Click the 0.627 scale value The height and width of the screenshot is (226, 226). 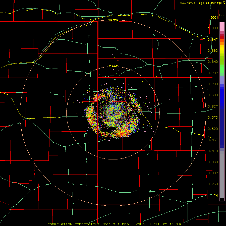coord(213,106)
